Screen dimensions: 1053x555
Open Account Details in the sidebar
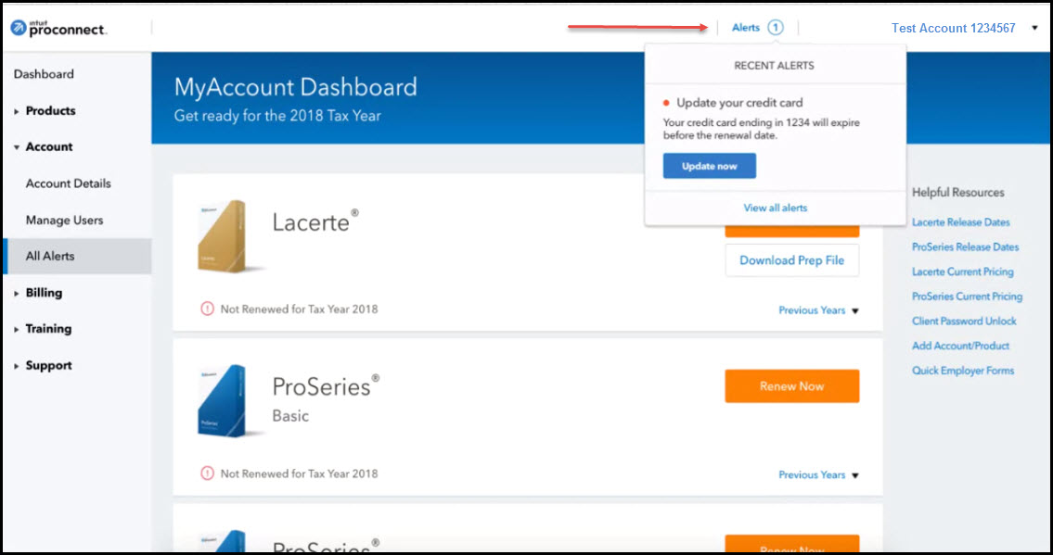(69, 183)
